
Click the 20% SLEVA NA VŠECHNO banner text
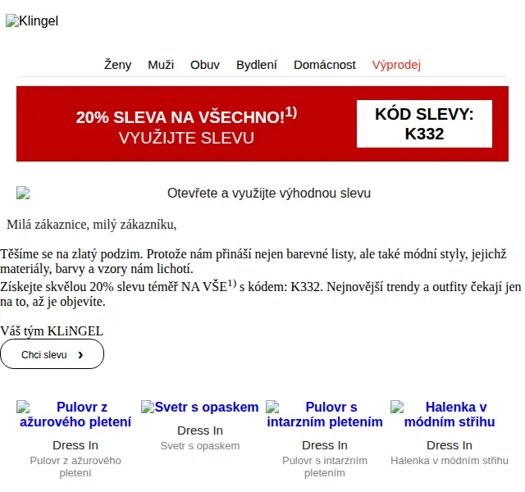[x=186, y=116]
